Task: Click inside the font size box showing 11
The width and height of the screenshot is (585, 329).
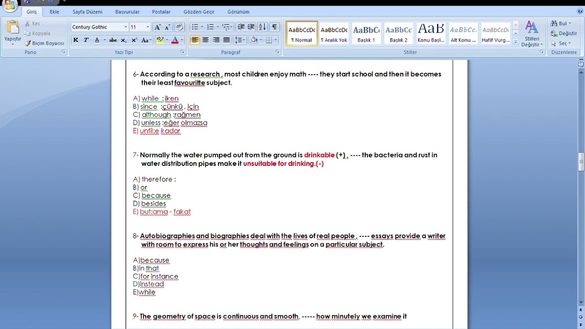Action: coord(137,27)
